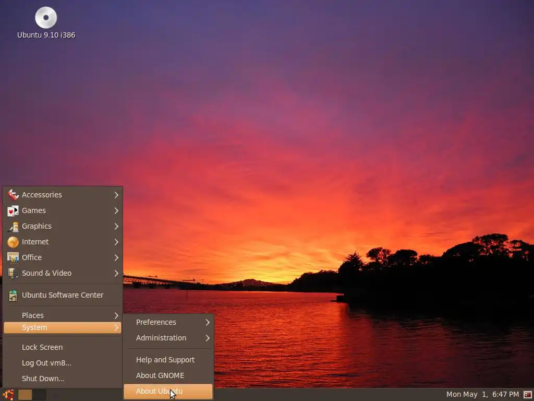Open Help and Support
Viewport: 534px width, 401px height.
point(168,360)
